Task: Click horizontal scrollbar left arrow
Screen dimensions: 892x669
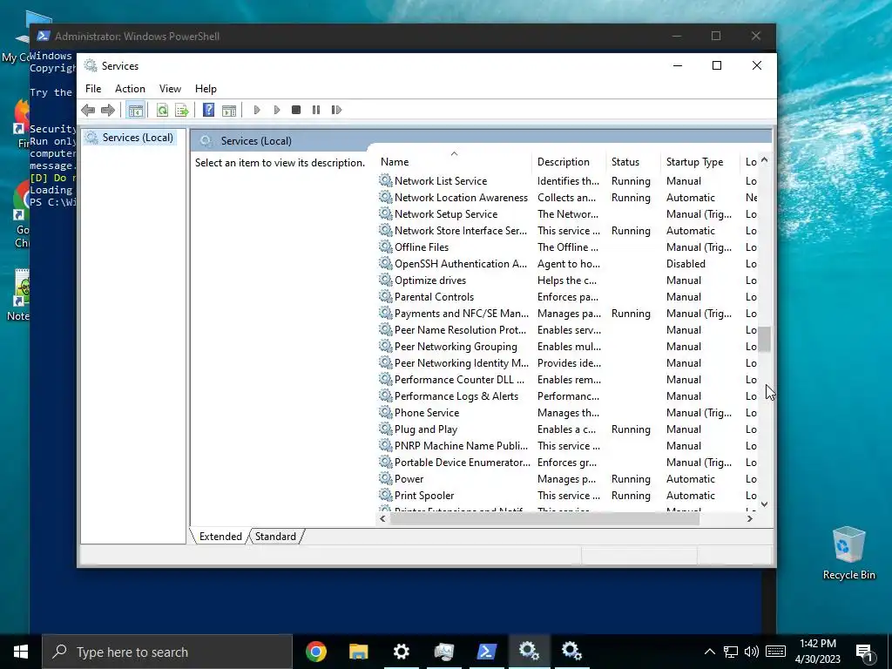Action: [383, 519]
